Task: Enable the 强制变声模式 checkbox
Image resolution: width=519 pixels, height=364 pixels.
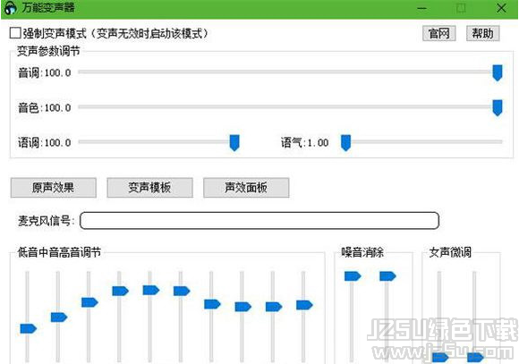Action: click(x=15, y=33)
